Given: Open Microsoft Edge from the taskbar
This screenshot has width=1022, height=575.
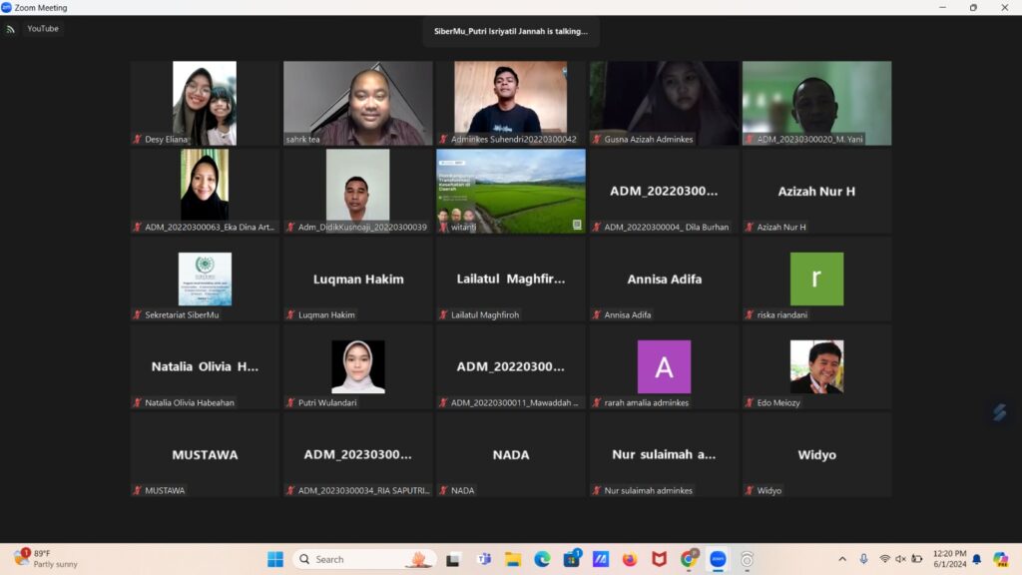Looking at the screenshot, I should [x=541, y=559].
